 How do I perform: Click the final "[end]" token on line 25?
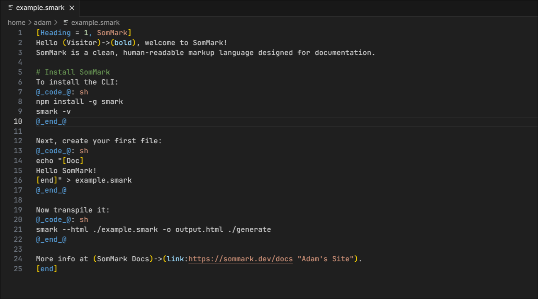tap(47, 268)
